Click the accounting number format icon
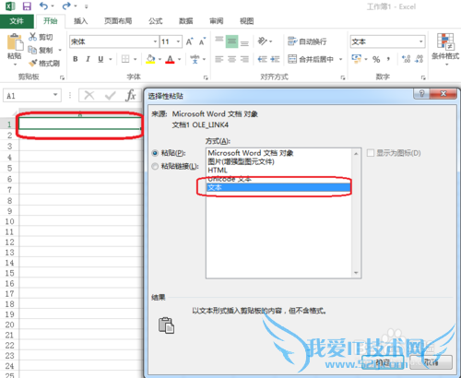The height and width of the screenshot is (378, 461). [x=357, y=59]
